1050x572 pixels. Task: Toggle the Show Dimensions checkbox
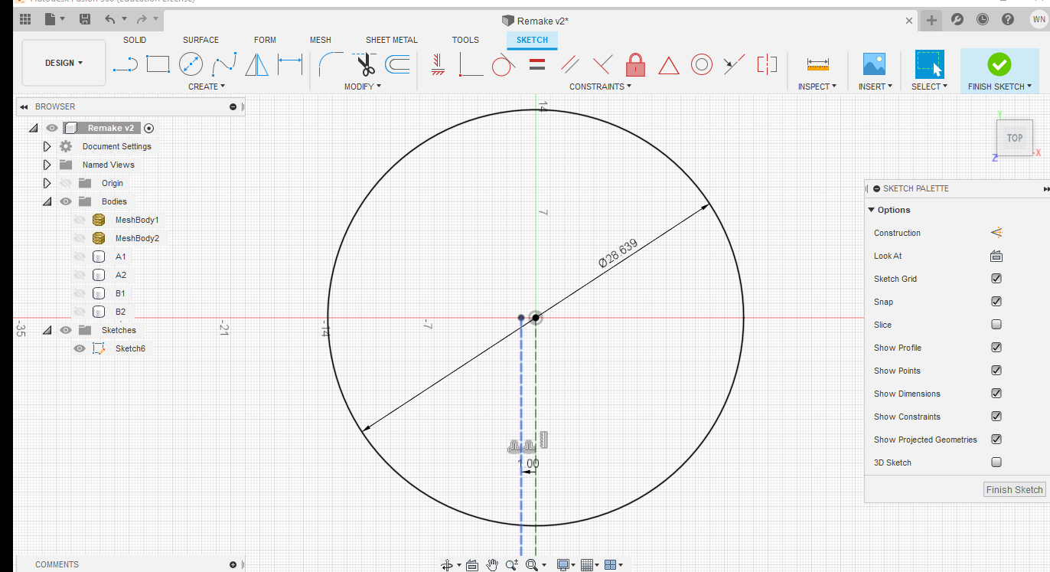pos(996,394)
